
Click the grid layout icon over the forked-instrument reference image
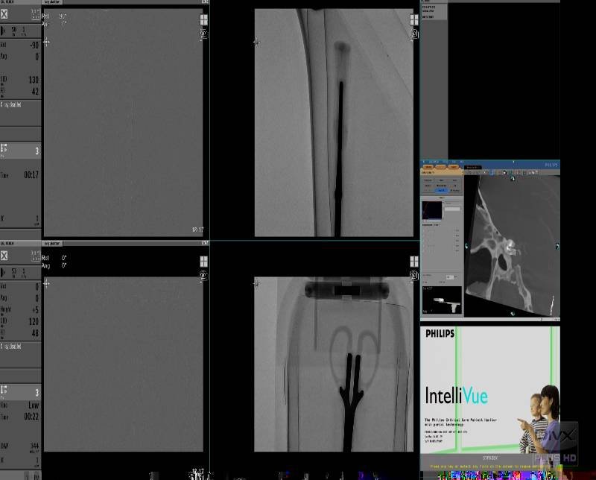tap(414, 262)
